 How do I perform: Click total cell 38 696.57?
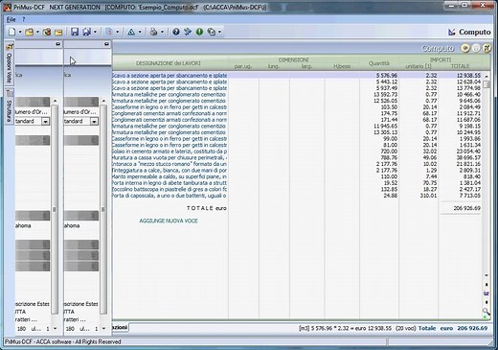[x=468, y=158]
